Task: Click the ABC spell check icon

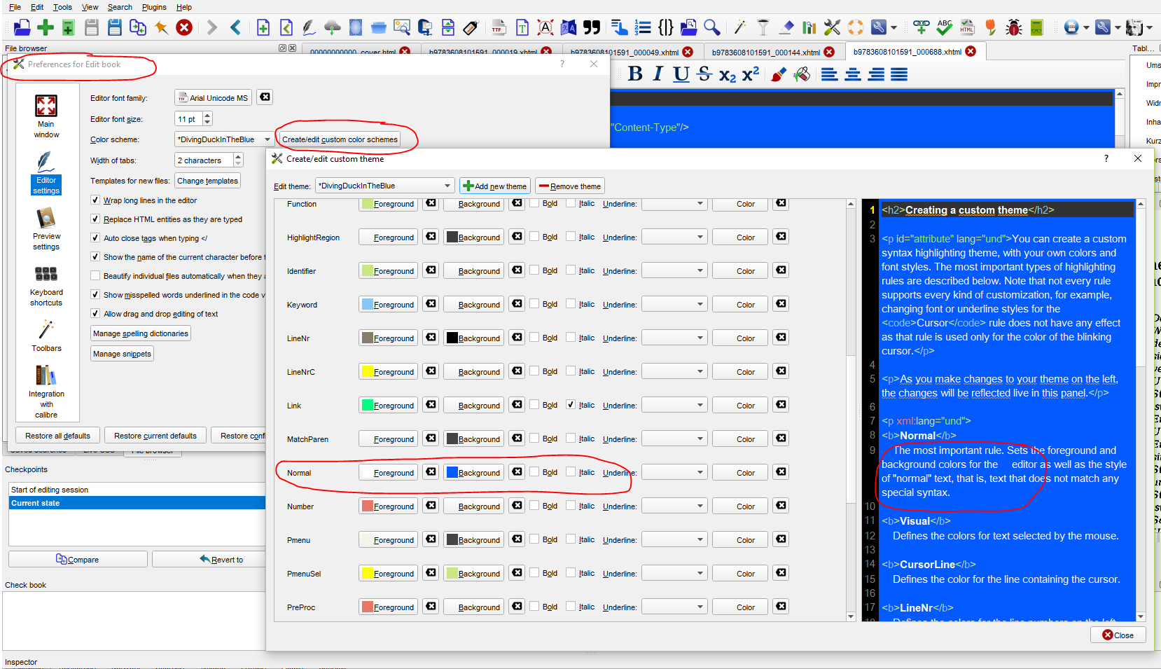Action: point(945,27)
